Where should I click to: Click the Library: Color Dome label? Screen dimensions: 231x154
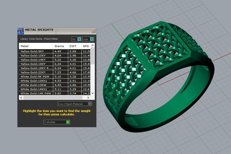tap(39, 39)
